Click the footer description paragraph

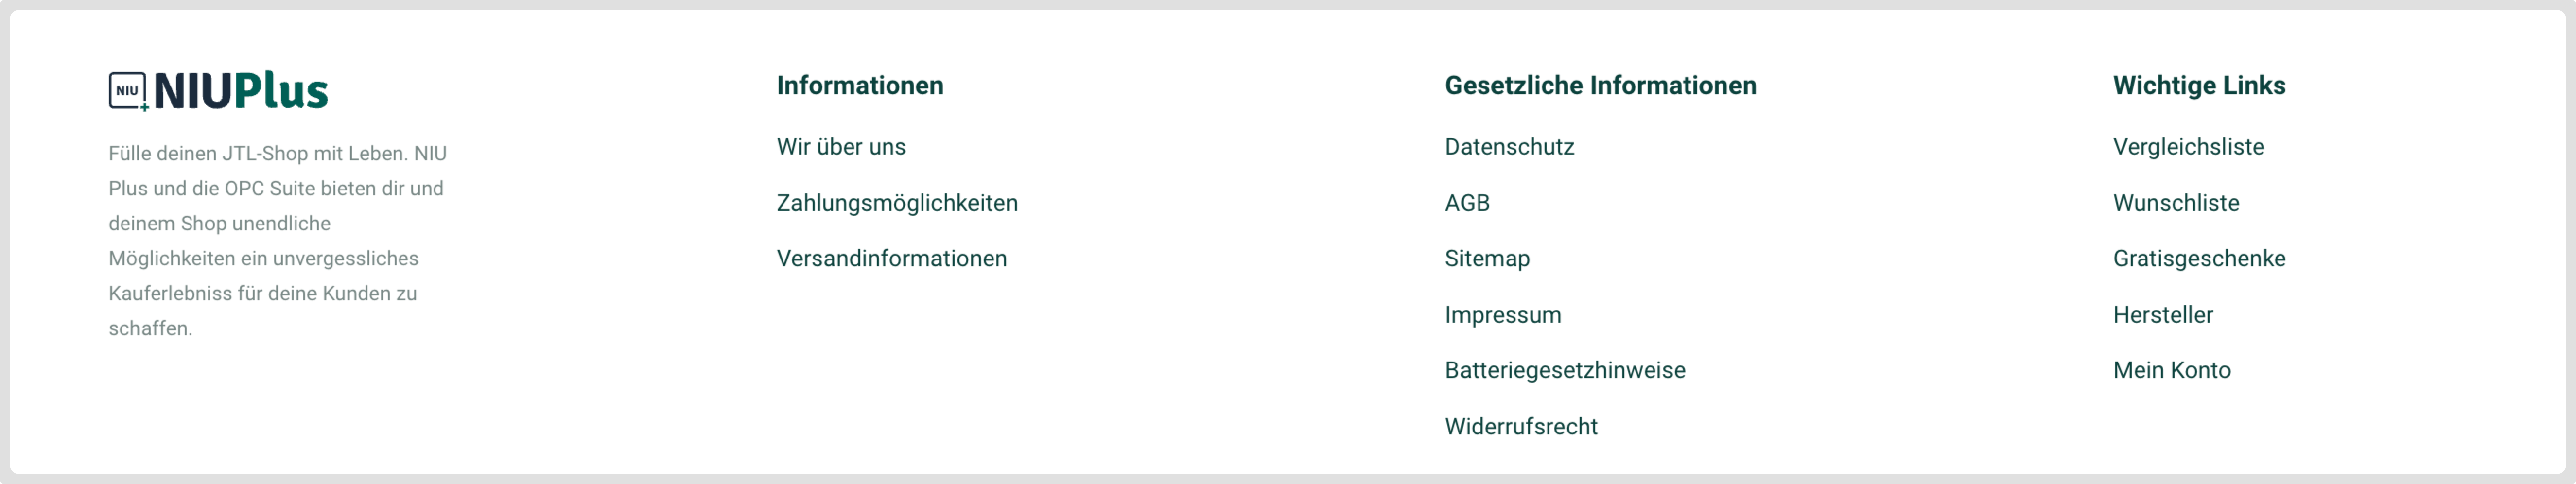277,241
